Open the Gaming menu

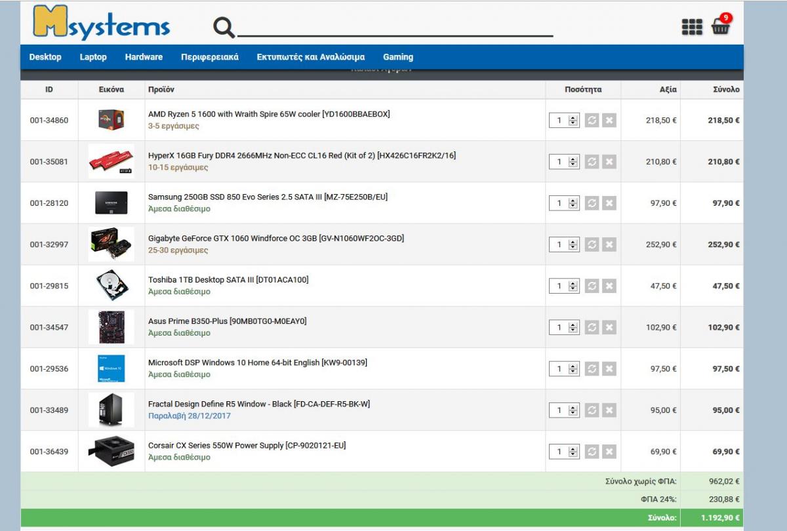tap(398, 57)
